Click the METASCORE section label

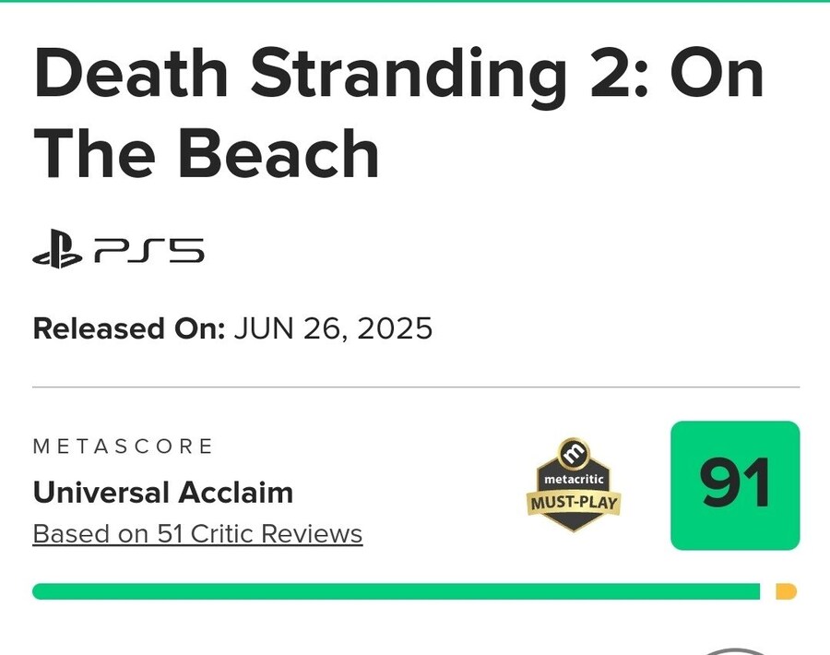tap(123, 447)
